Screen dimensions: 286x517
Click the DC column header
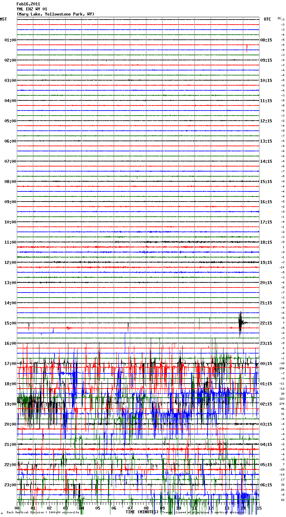click(279, 18)
